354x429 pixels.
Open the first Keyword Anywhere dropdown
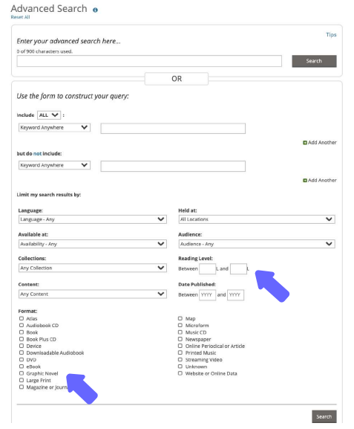54,127
